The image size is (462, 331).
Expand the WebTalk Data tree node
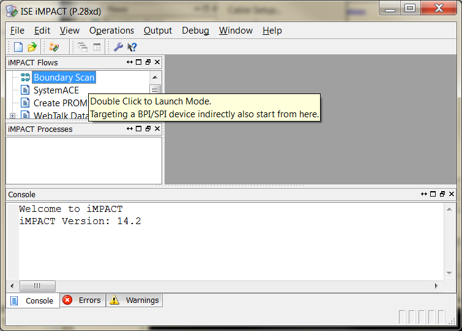(x=12, y=115)
